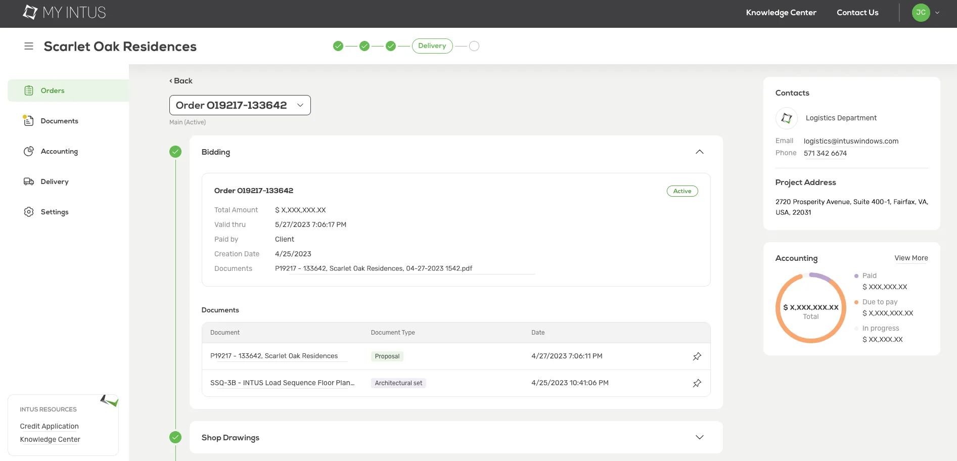Expand the Shop Drawings section
Screen dimensions: 957x461
[700, 437]
